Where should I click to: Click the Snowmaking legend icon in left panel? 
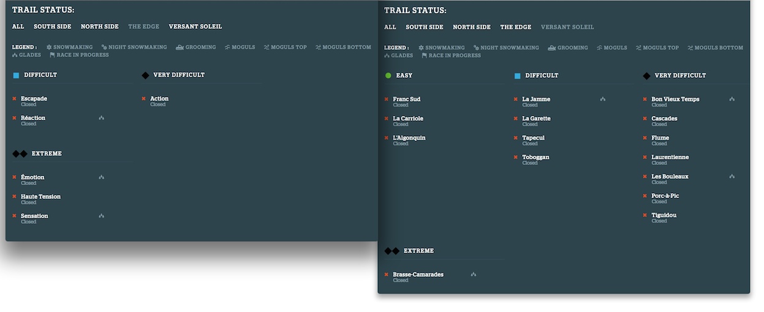(x=49, y=47)
